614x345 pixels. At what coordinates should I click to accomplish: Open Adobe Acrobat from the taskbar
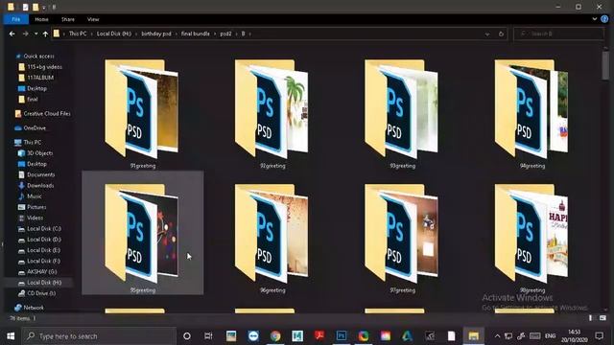pyautogui.click(x=319, y=336)
